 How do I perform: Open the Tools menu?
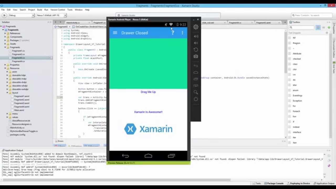click(x=70, y=10)
